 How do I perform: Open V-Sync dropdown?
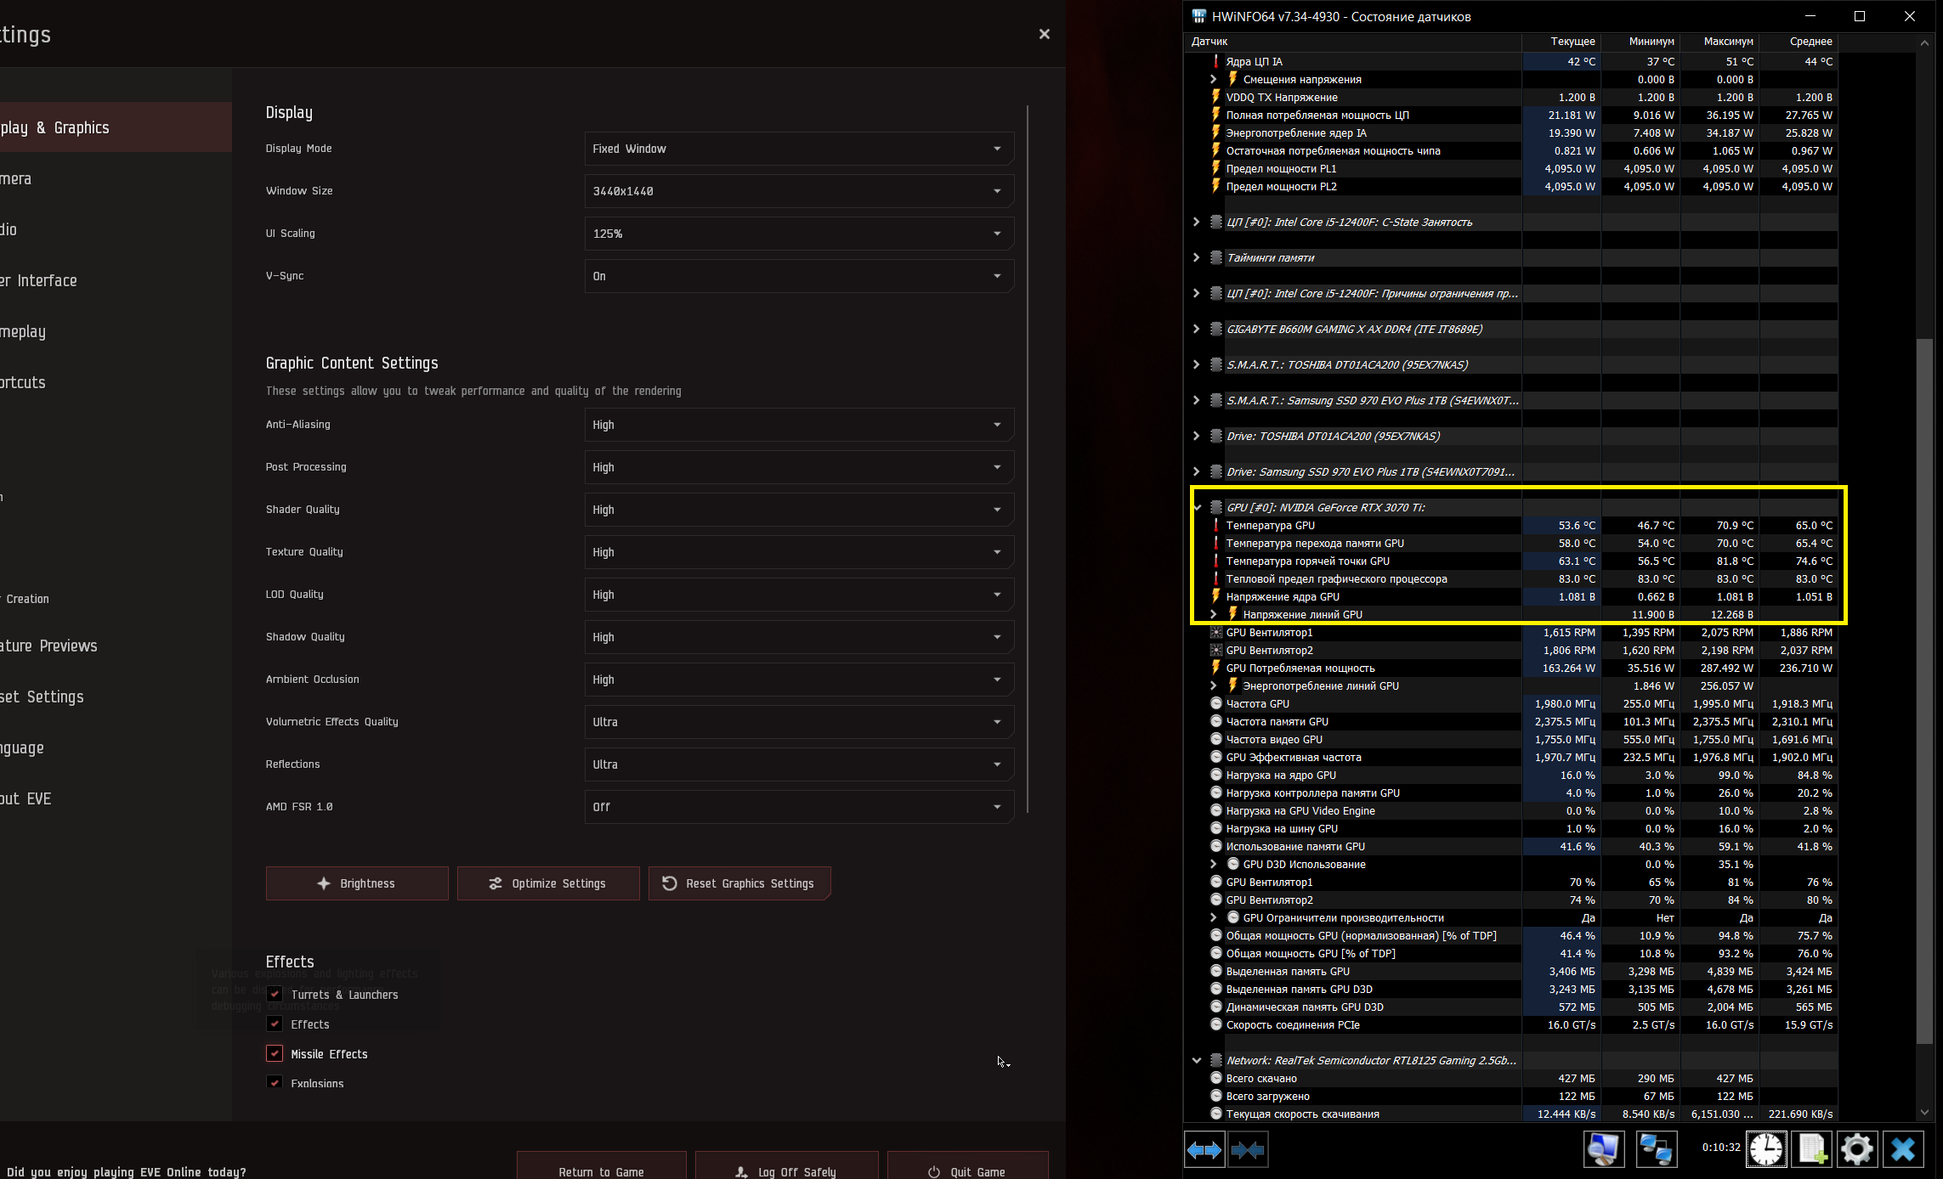pos(799,276)
